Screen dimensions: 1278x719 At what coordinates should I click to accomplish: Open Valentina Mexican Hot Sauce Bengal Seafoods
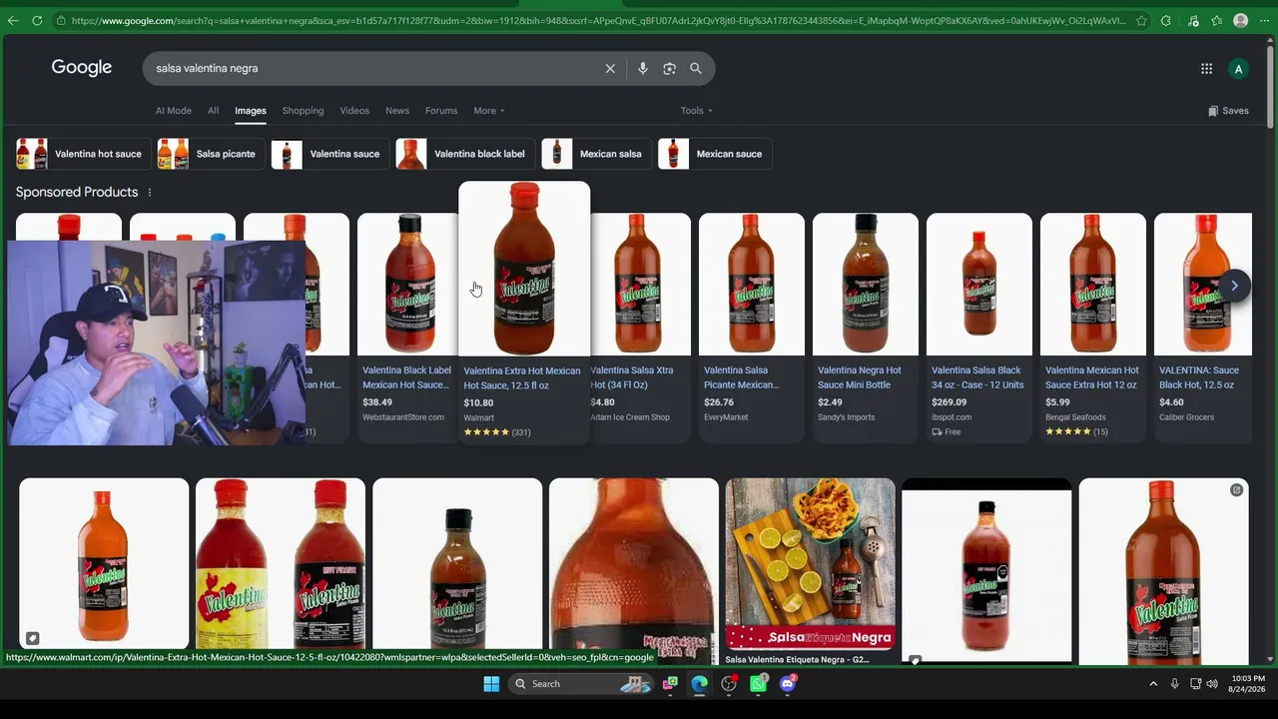(1093, 327)
